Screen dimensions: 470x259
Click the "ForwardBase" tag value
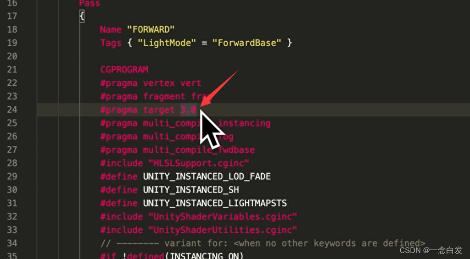point(246,43)
